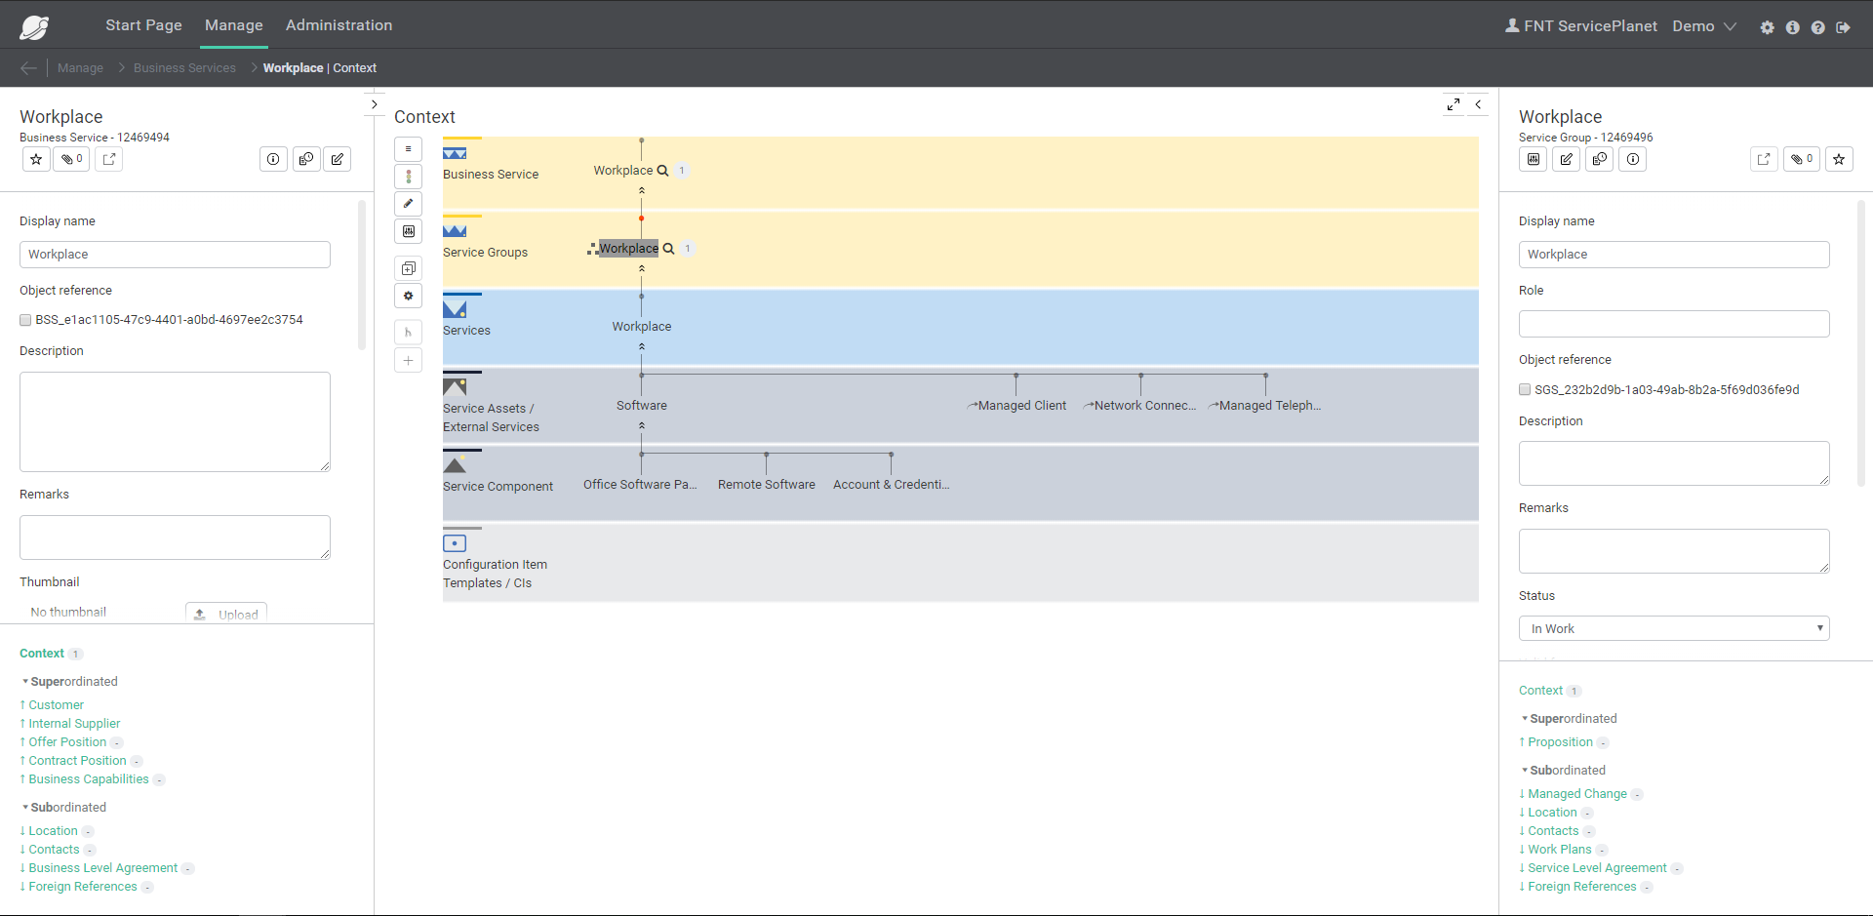1873x916 pixels.
Task: Click the info icon in the Service Group panel
Action: [x=1633, y=159]
